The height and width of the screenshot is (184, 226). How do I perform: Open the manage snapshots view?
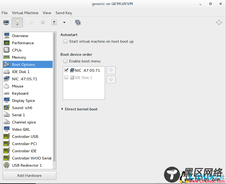pos(78,22)
